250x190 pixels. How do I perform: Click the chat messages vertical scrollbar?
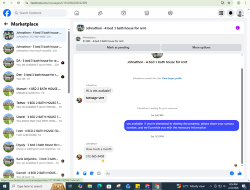tap(242, 116)
